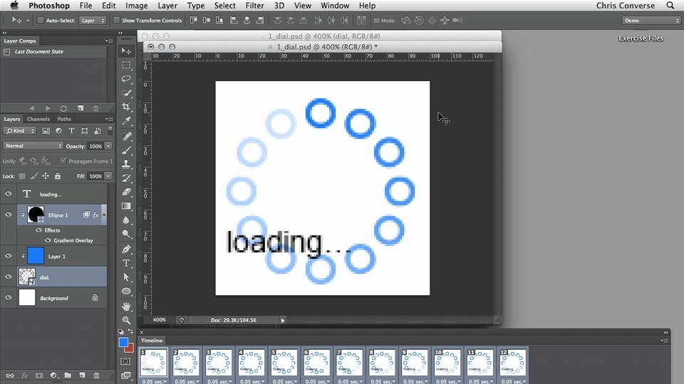This screenshot has width=684, height=384.
Task: Open the Filter menu
Action: click(254, 6)
